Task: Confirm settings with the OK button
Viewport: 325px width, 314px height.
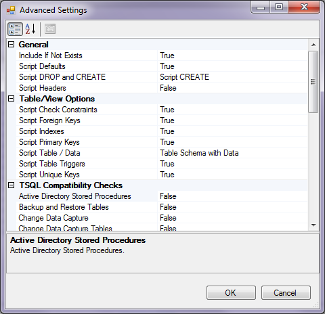Action: (x=231, y=293)
